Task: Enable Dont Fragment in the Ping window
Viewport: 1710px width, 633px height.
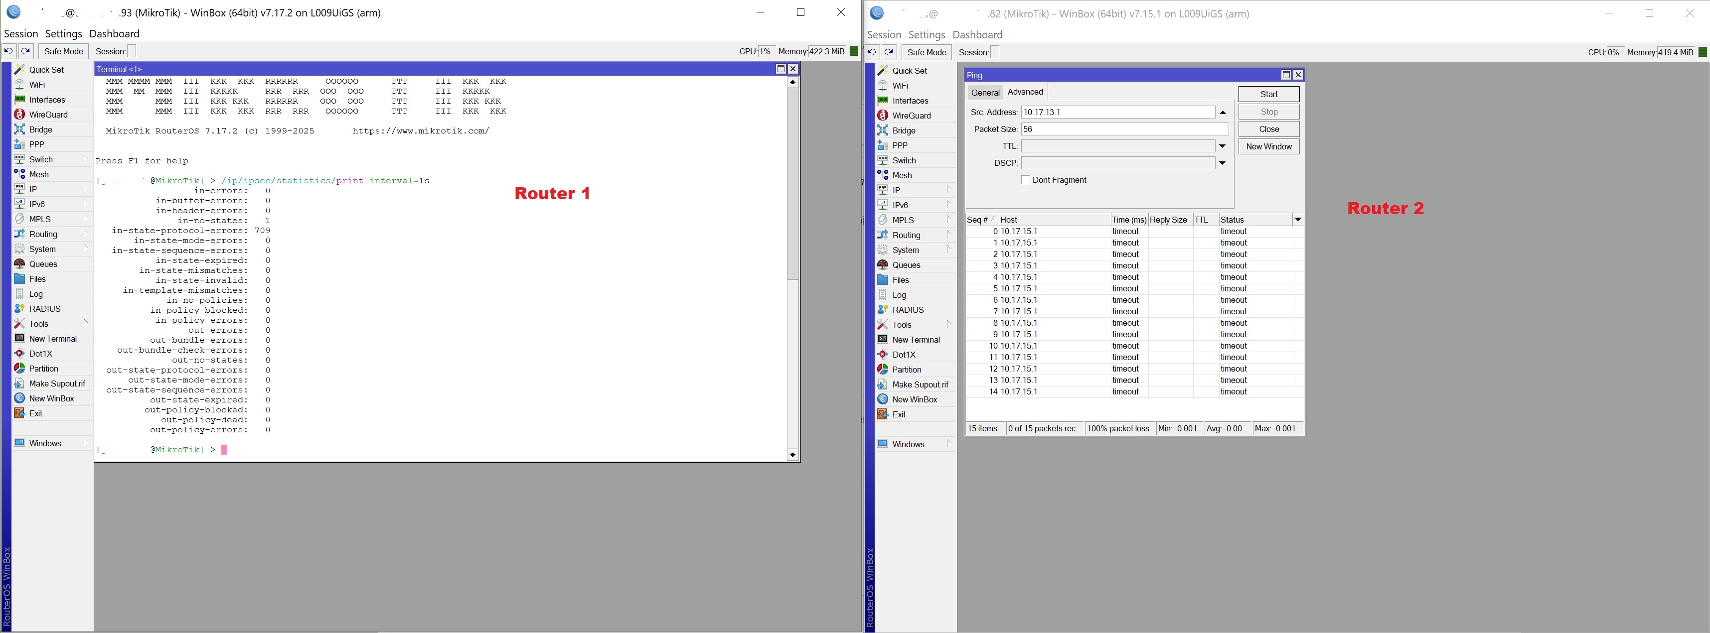Action: 1026,180
